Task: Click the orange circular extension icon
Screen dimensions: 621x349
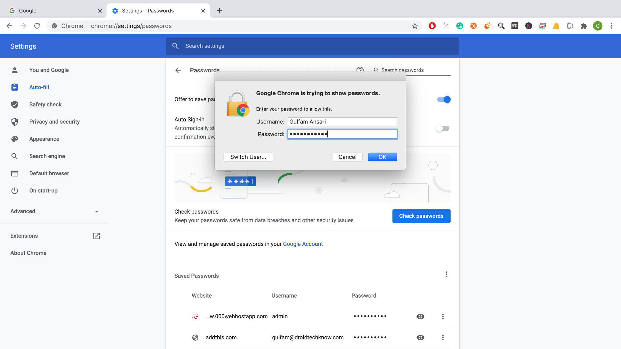Action: [x=473, y=26]
